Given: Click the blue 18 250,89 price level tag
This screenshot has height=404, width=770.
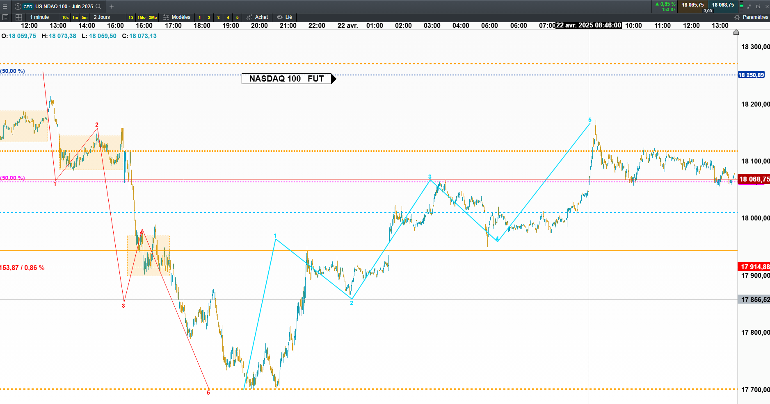Looking at the screenshot, I should 751,75.
